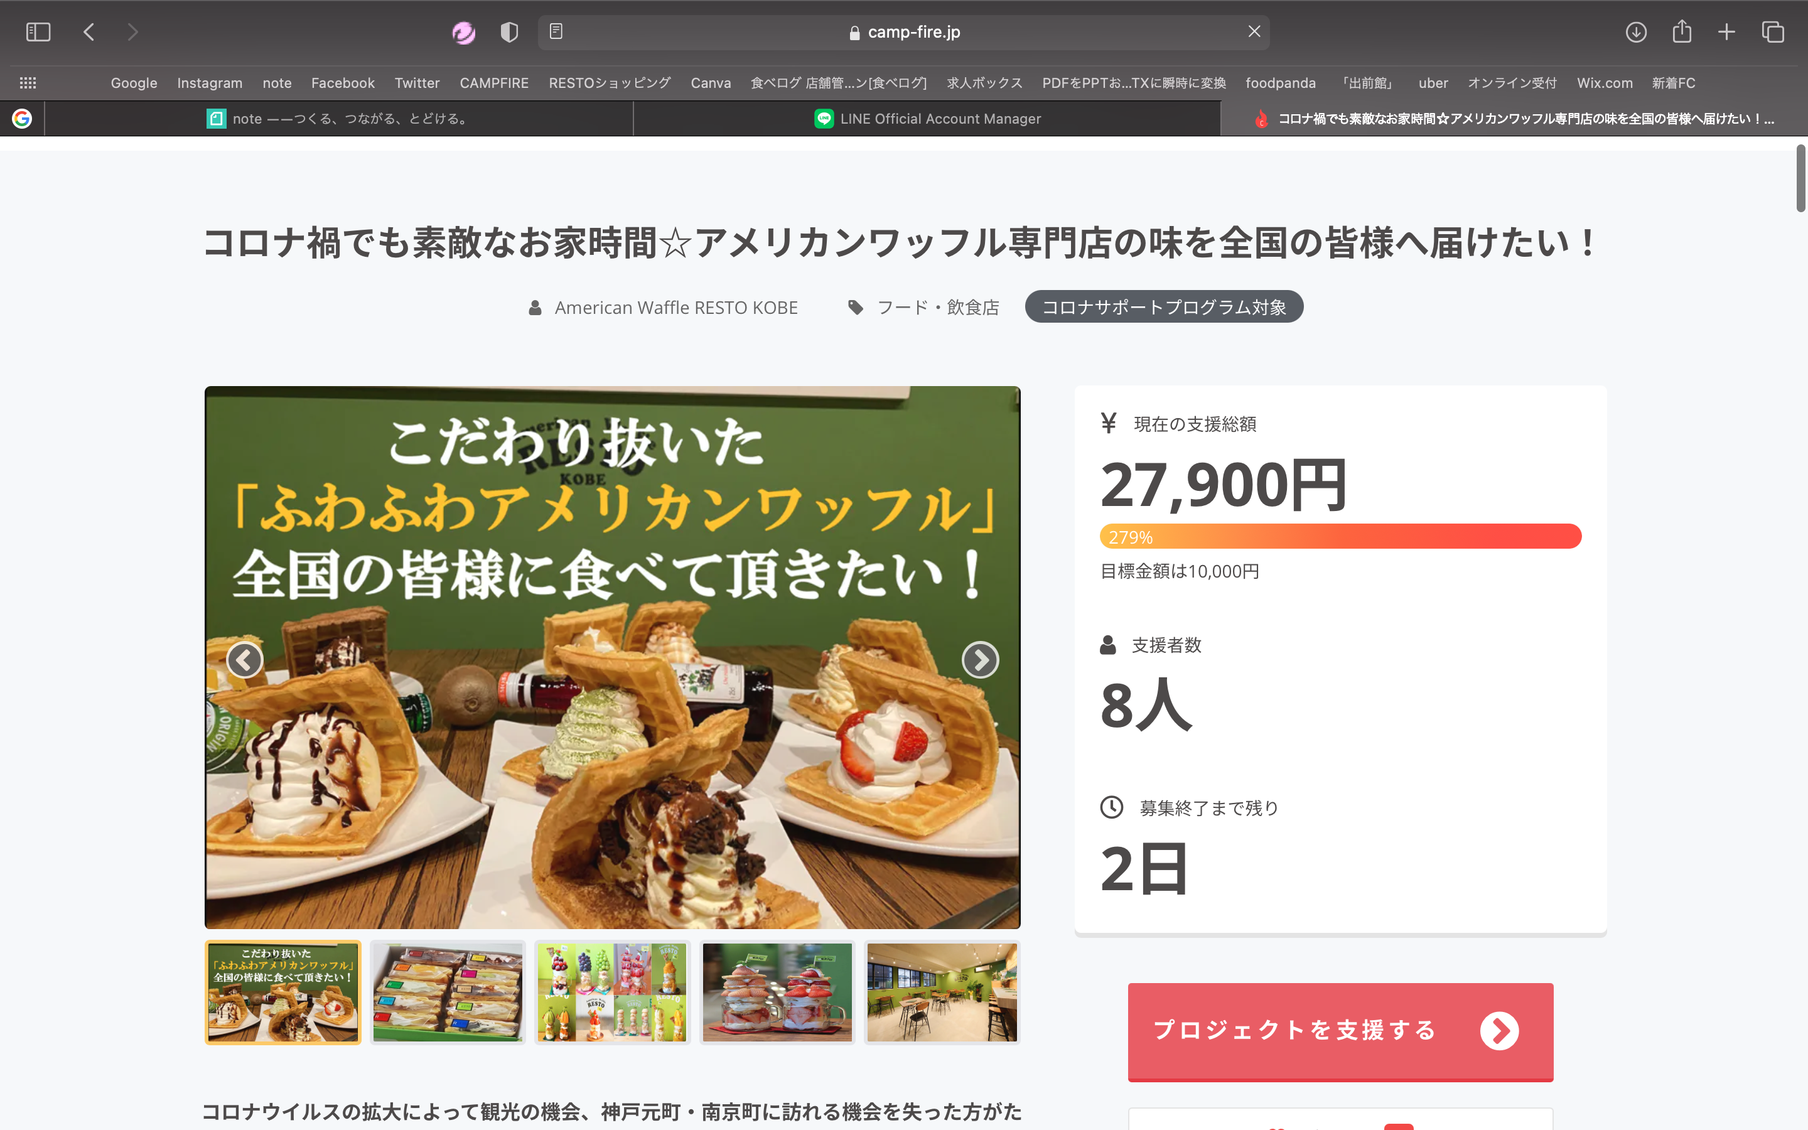Go back using the back arrow

[x=89, y=32]
